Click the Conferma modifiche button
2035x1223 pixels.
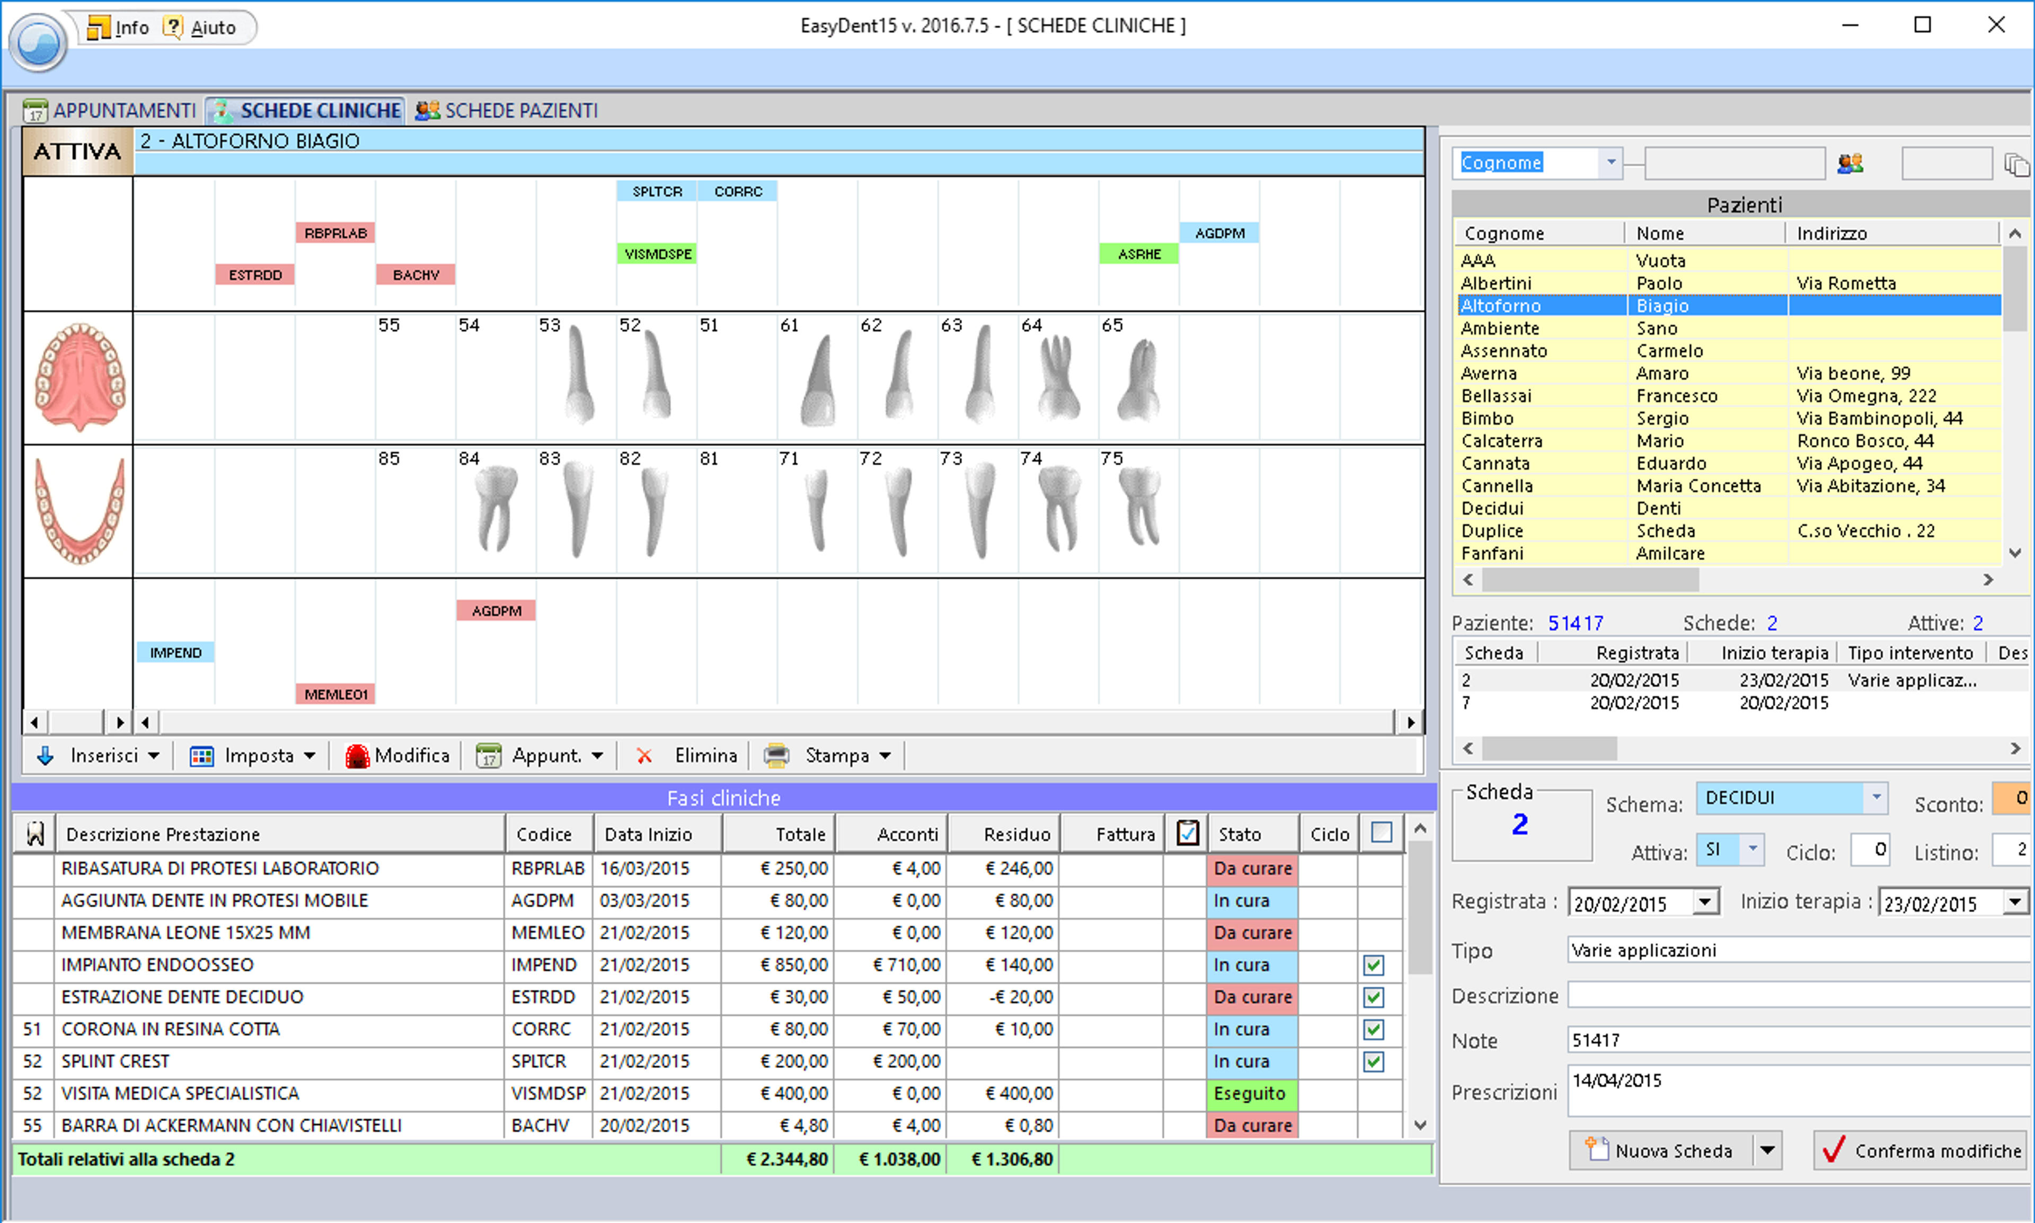tap(1921, 1150)
